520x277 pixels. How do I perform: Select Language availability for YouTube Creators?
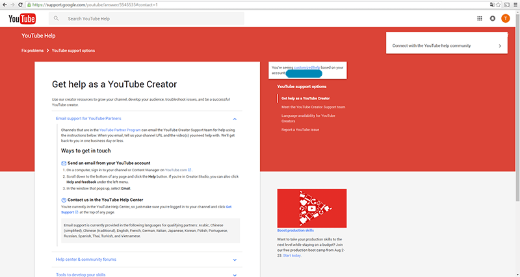(308, 119)
